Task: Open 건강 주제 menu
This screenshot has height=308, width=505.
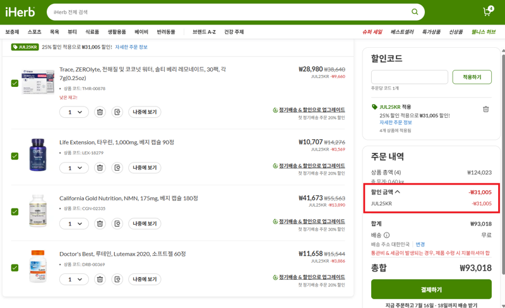Action: [234, 32]
